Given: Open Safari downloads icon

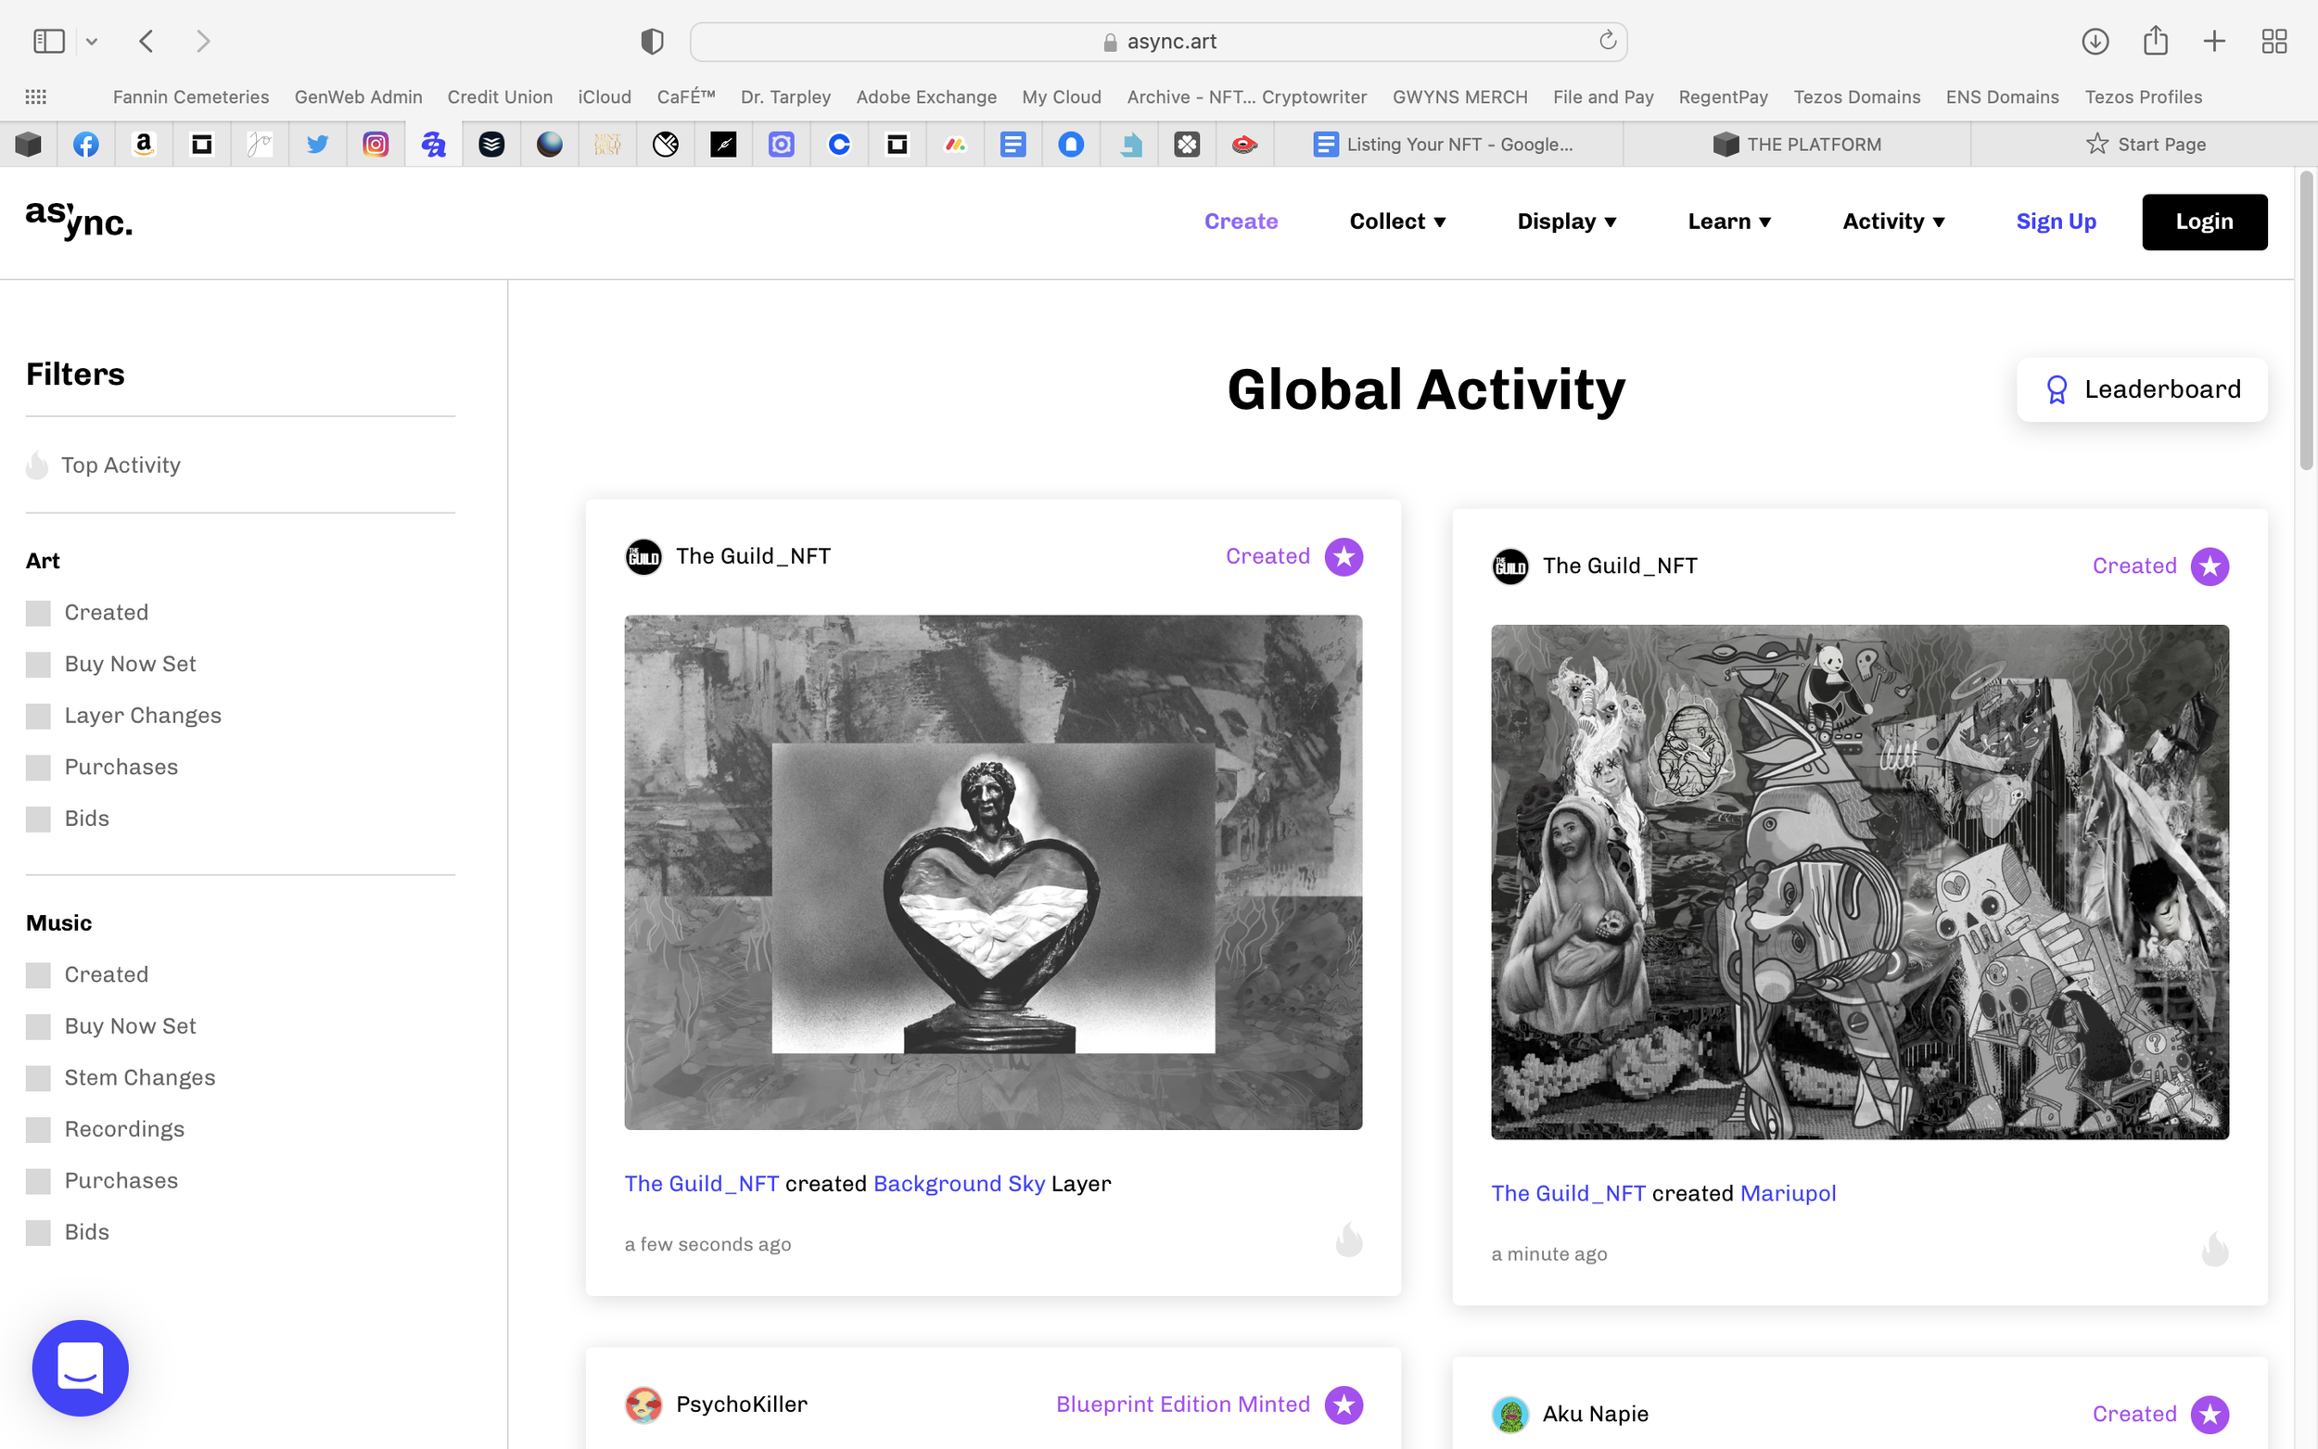Looking at the screenshot, I should pos(2095,41).
